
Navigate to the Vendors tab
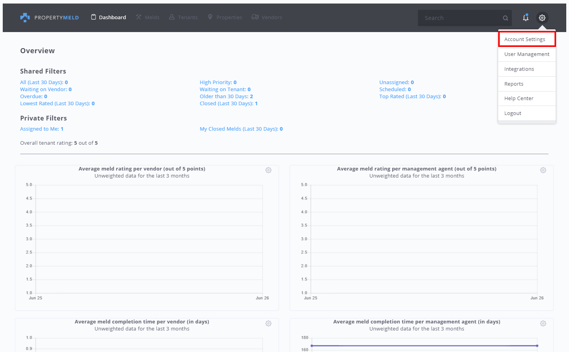pyautogui.click(x=266, y=17)
